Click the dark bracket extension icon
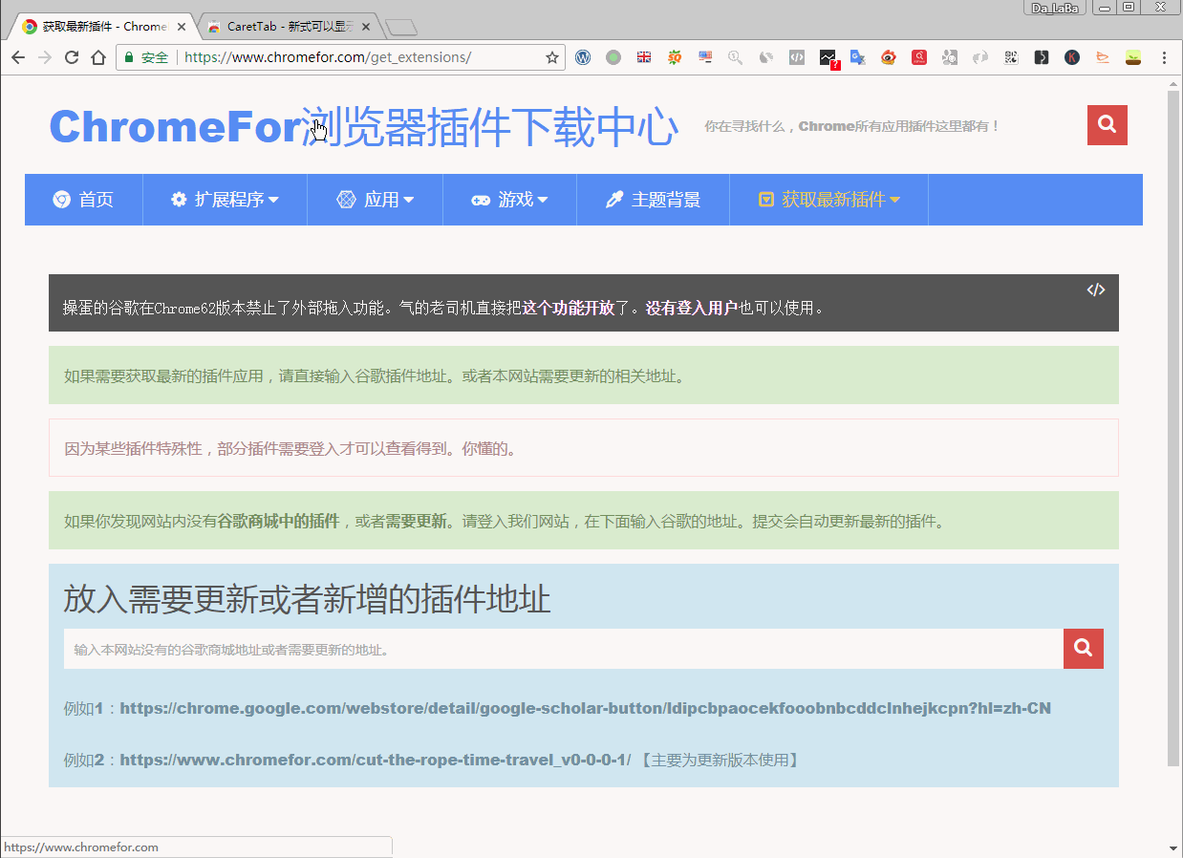 coord(1042,57)
